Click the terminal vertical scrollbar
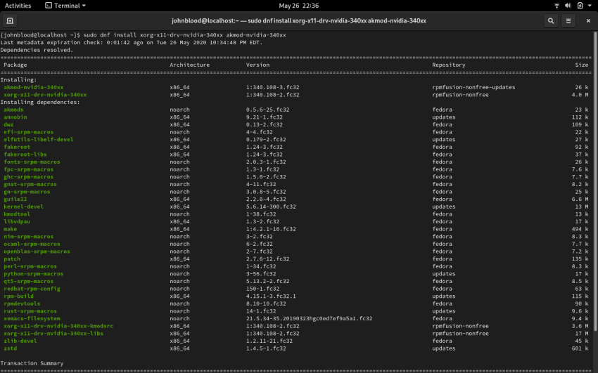The height and width of the screenshot is (373, 598). click(x=596, y=197)
